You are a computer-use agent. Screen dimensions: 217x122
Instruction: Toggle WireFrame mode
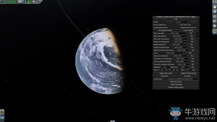click(x=176, y=84)
